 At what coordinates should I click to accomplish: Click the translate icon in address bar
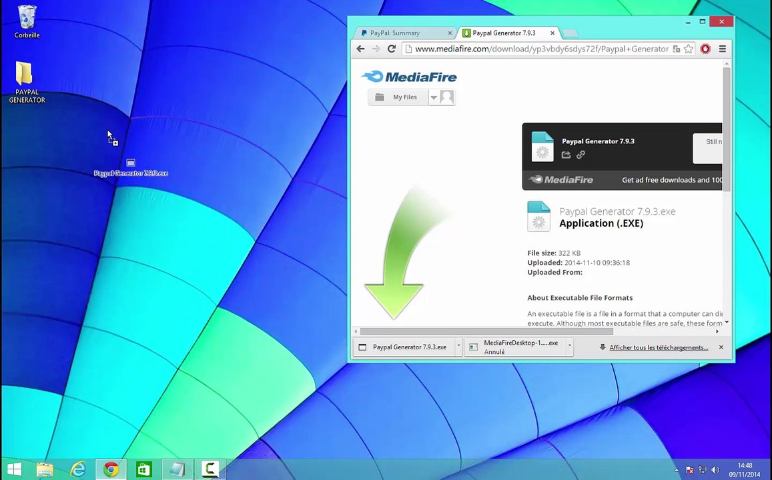click(677, 49)
